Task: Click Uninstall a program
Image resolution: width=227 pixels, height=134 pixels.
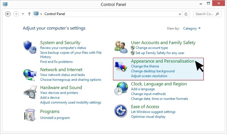Action: point(55,118)
